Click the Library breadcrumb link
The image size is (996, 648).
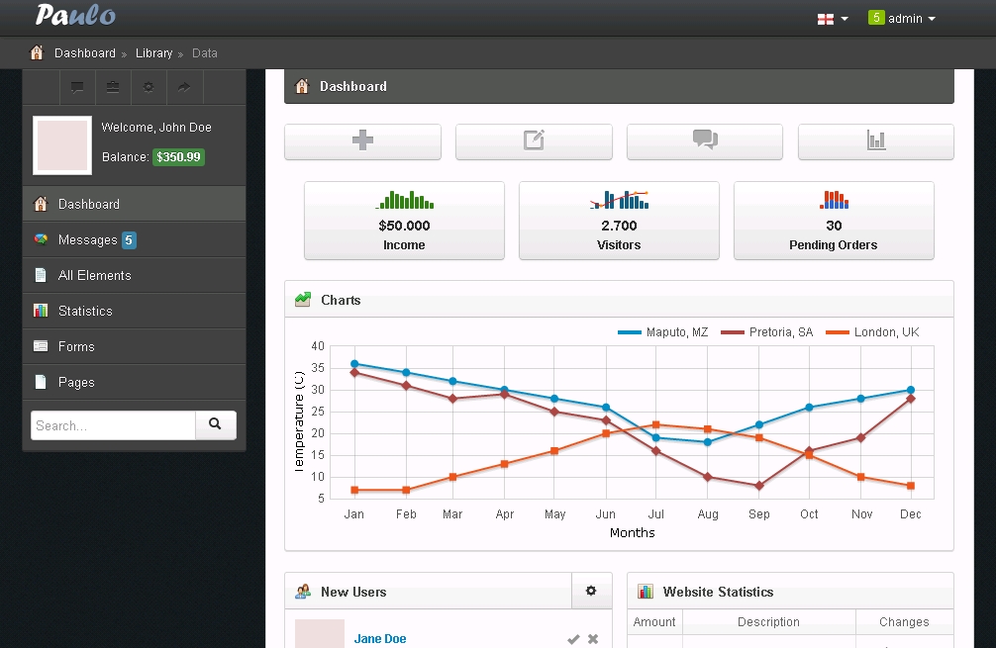[x=153, y=53]
